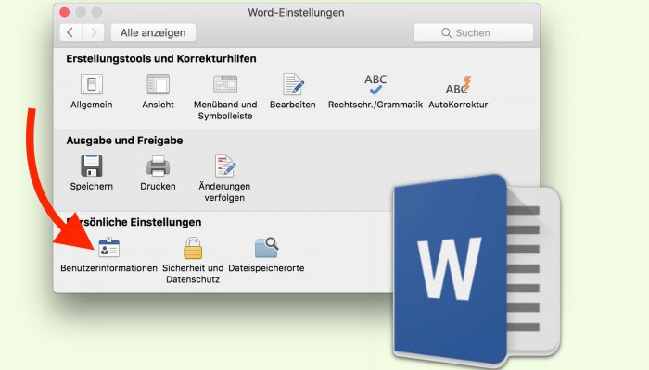The image size is (649, 370).
Task: Close the Word-Einstellungen window
Action: pyautogui.click(x=65, y=12)
